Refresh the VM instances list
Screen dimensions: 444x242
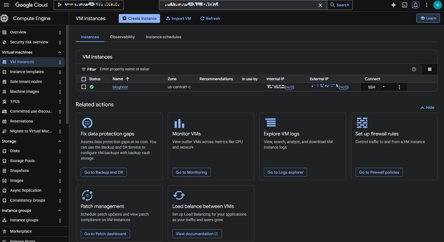point(210,18)
